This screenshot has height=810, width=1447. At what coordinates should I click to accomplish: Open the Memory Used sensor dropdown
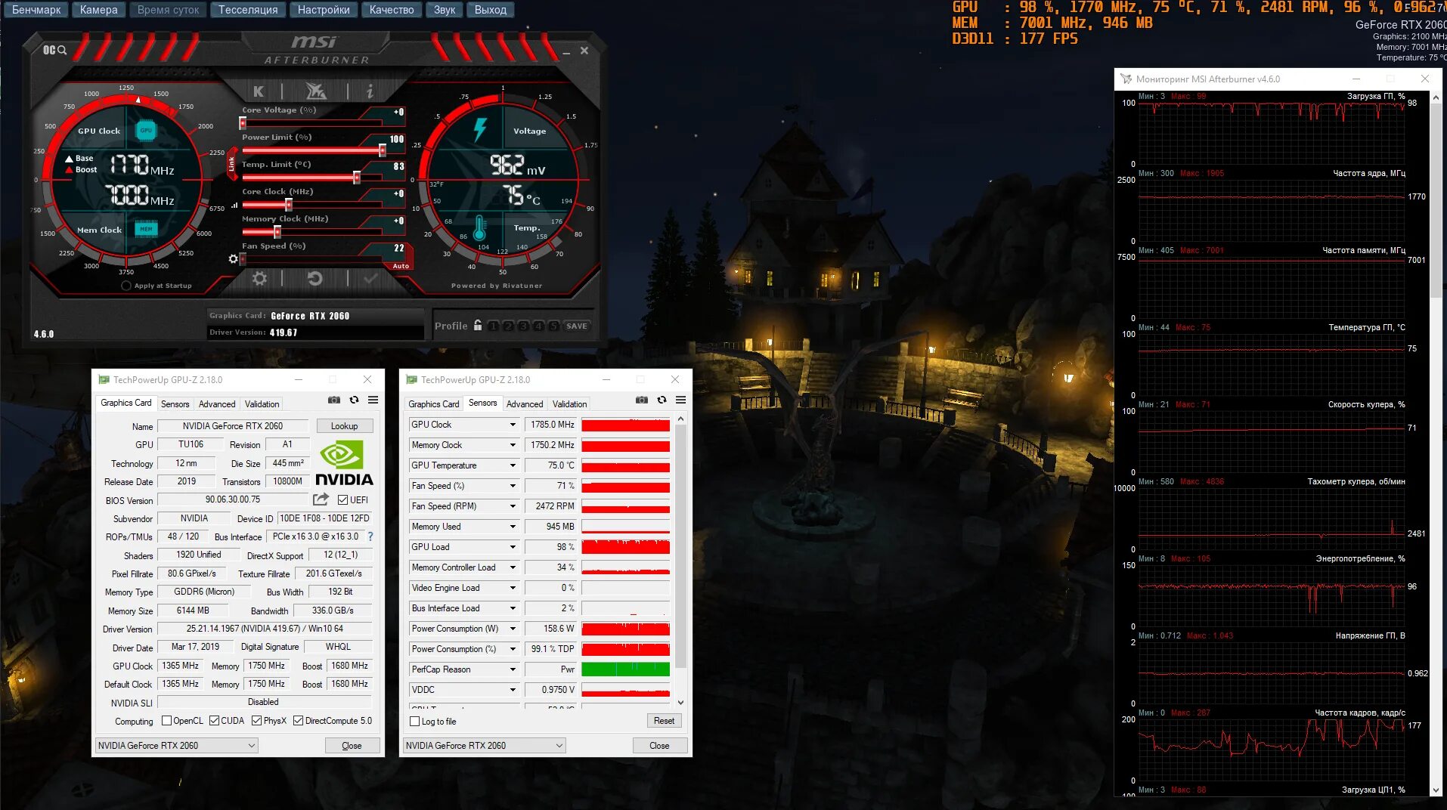[513, 527]
